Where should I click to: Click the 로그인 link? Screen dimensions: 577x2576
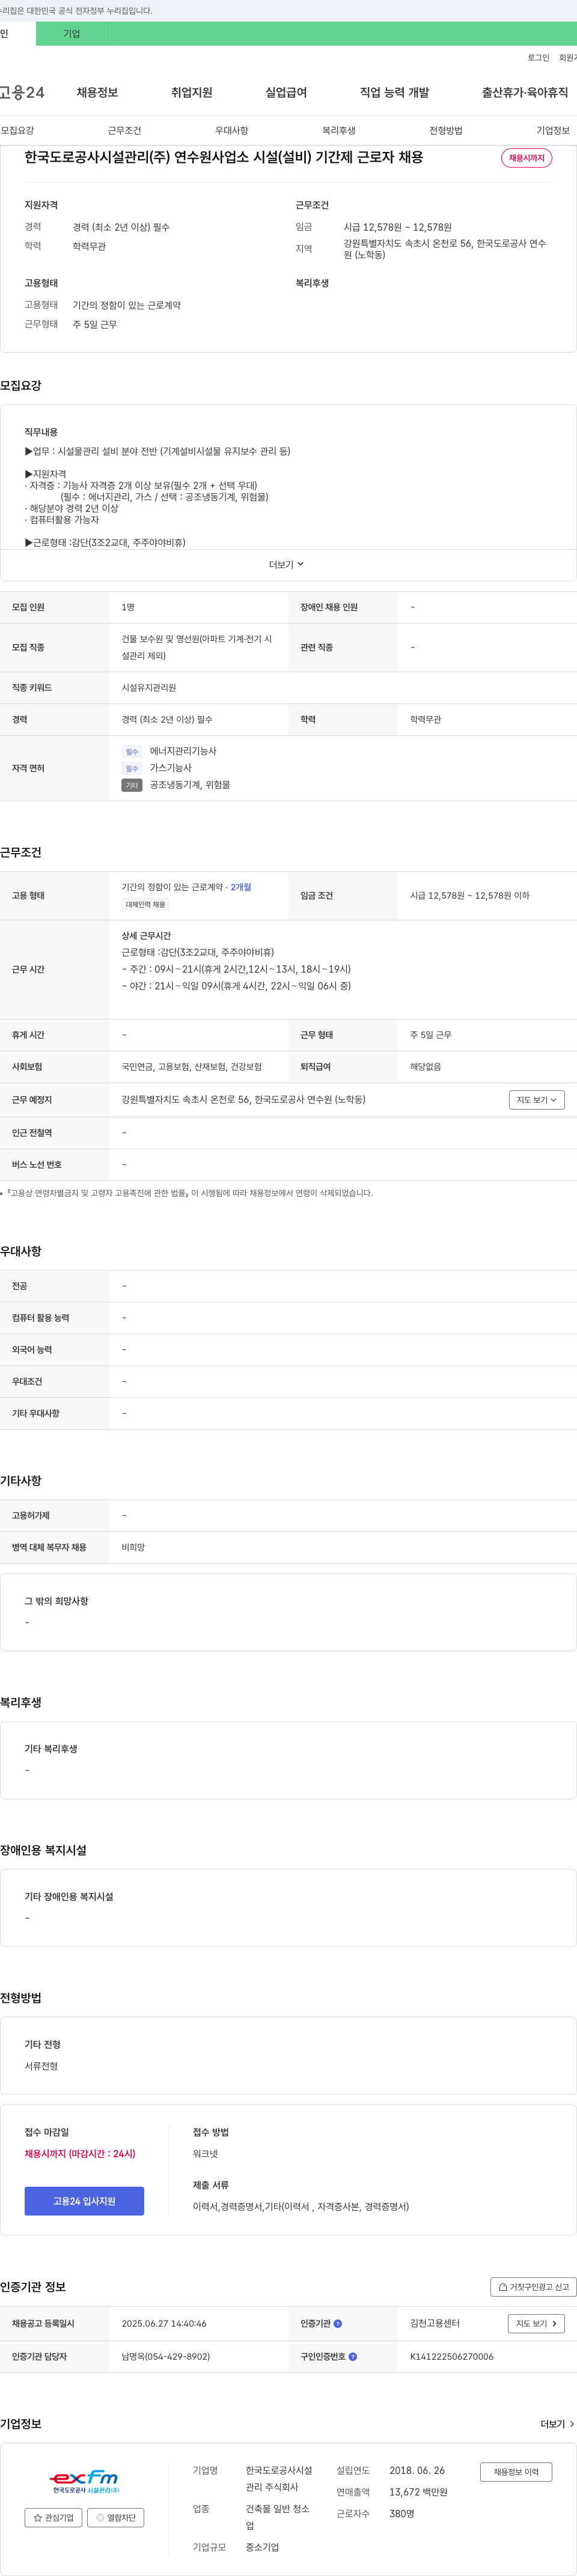[538, 57]
